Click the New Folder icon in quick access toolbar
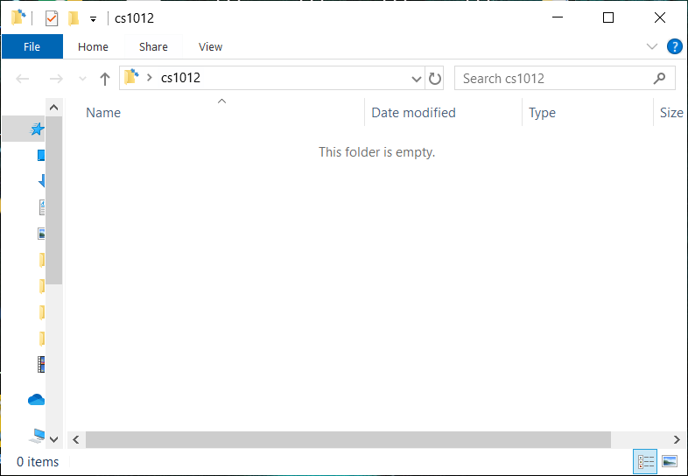 pyautogui.click(x=74, y=18)
